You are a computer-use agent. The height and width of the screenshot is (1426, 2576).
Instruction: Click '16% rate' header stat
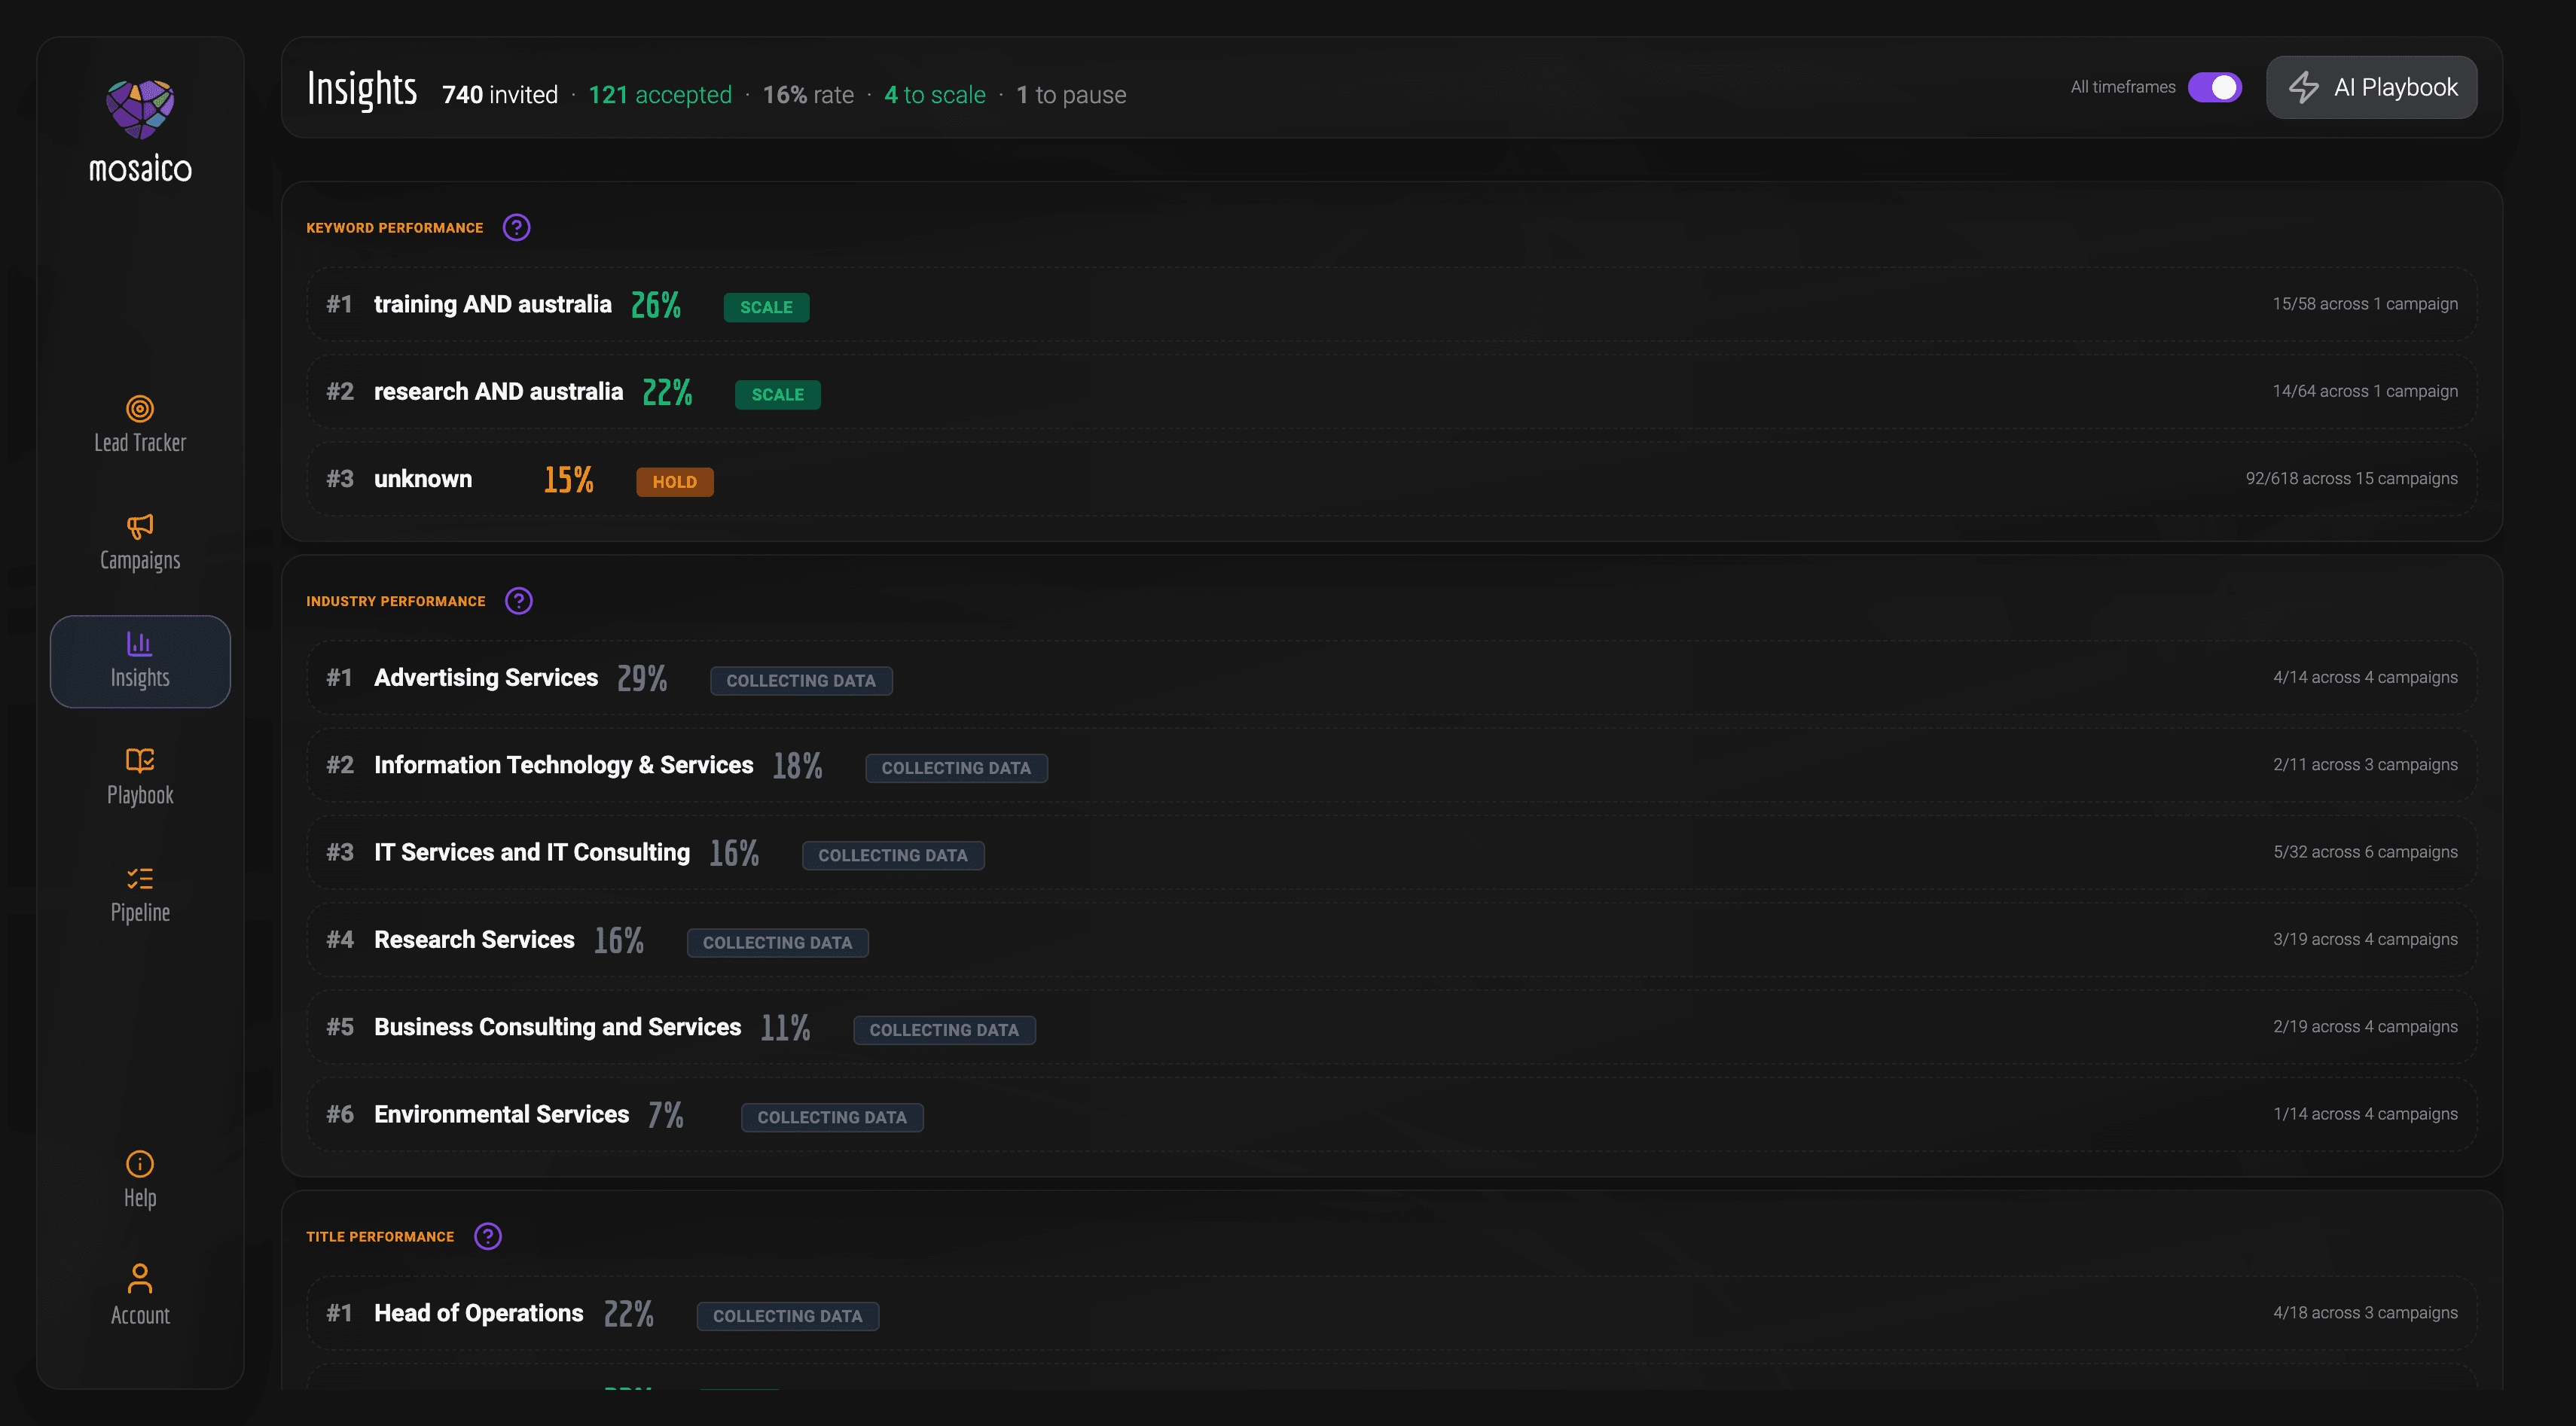pyautogui.click(x=808, y=95)
